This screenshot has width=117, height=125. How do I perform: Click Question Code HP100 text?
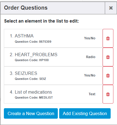32,60
